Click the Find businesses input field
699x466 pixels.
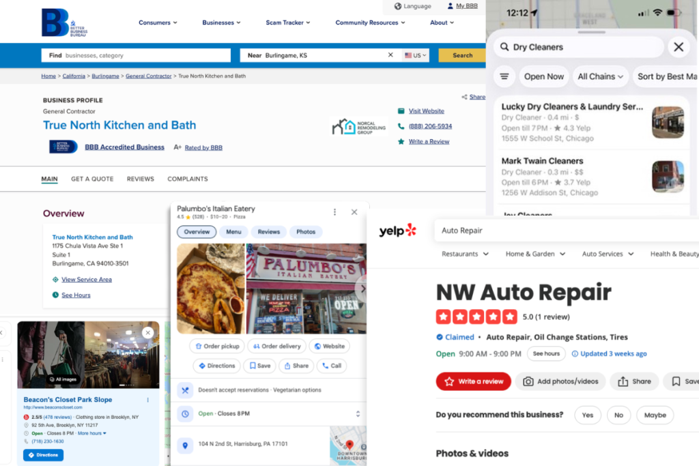(136, 55)
